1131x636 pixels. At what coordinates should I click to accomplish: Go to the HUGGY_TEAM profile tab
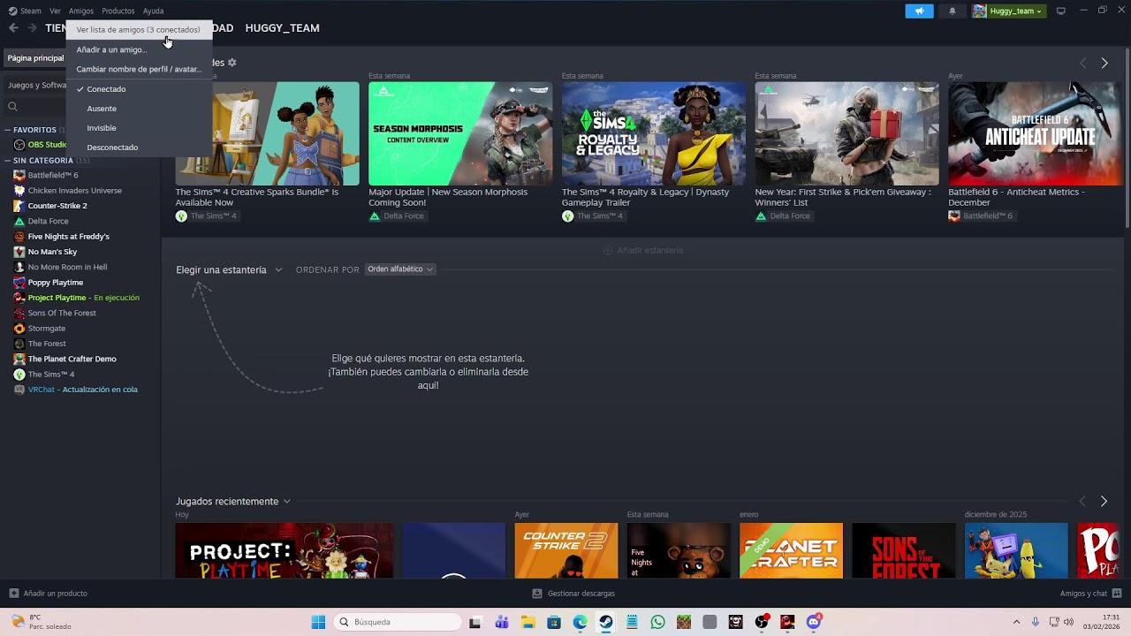(282, 28)
